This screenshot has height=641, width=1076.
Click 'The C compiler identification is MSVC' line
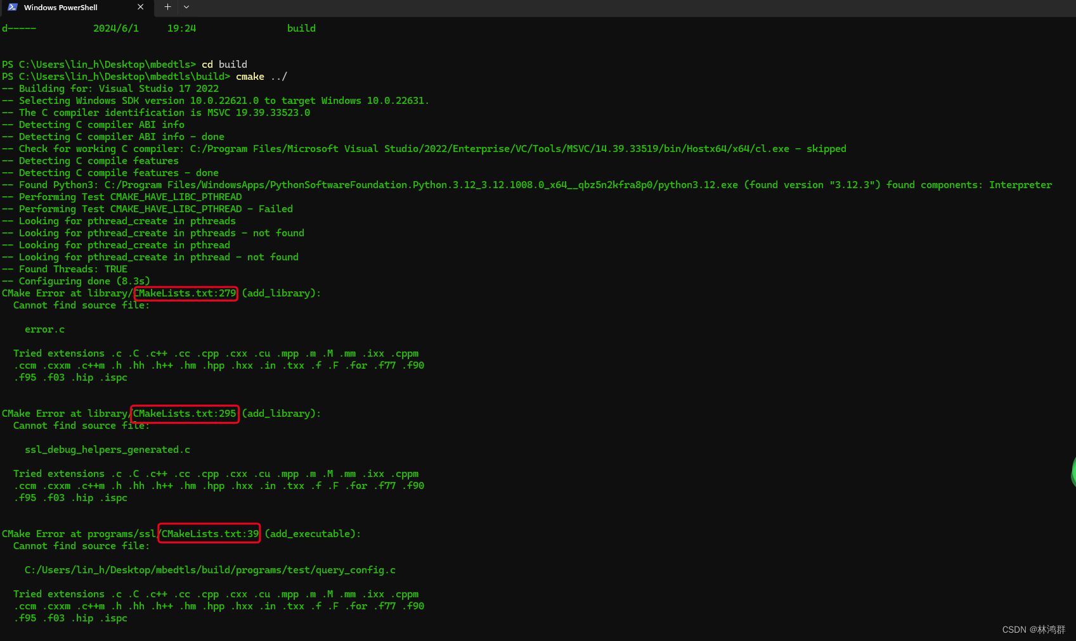coord(156,112)
